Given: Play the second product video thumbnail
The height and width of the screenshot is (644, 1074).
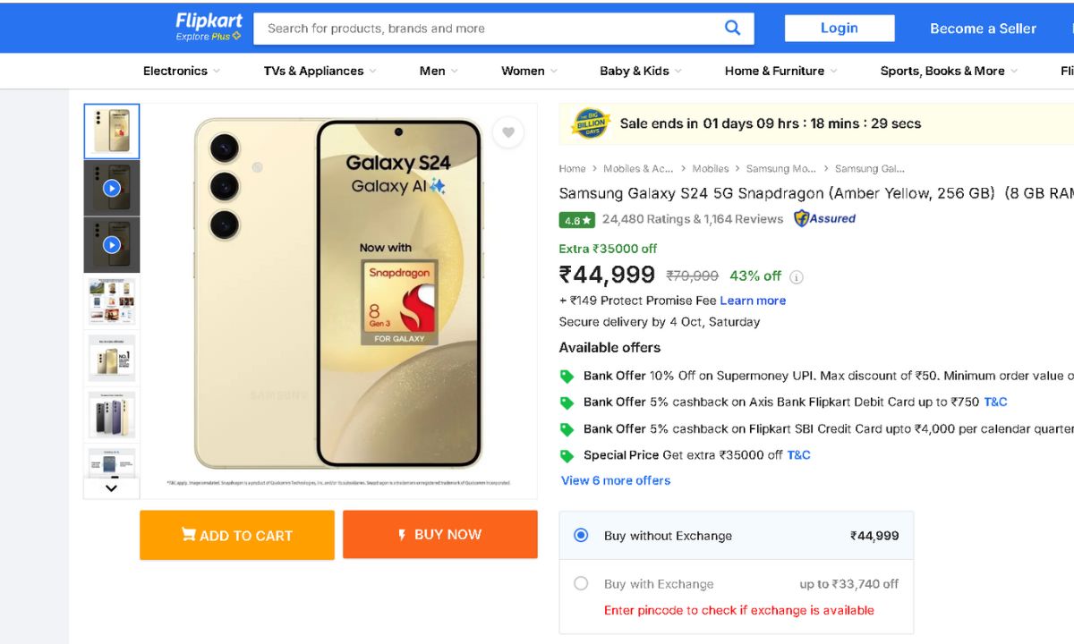Looking at the screenshot, I should [112, 244].
